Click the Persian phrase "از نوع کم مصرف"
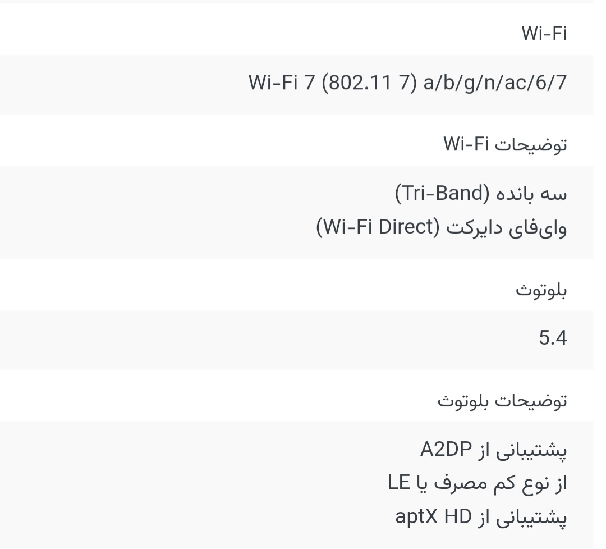The width and height of the screenshot is (606, 549). click(x=506, y=483)
